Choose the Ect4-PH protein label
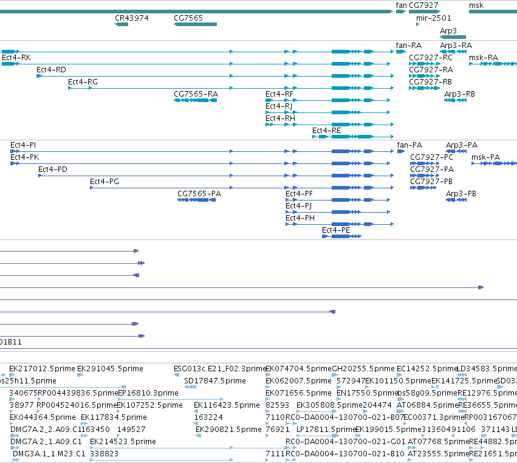The height and width of the screenshot is (463, 517). (300, 218)
